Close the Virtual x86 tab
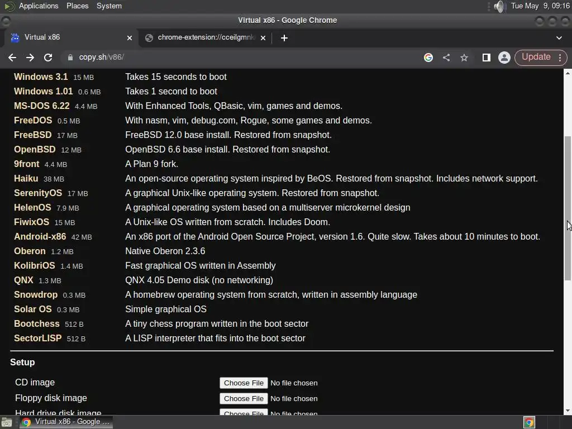 [x=130, y=37]
